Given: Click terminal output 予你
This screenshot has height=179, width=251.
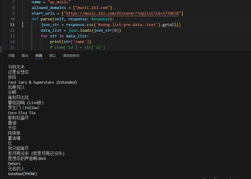Looking at the screenshot, I should [12, 128].
